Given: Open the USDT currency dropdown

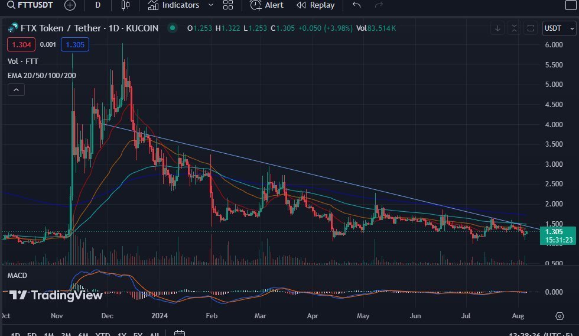Looking at the screenshot, I should [559, 28].
